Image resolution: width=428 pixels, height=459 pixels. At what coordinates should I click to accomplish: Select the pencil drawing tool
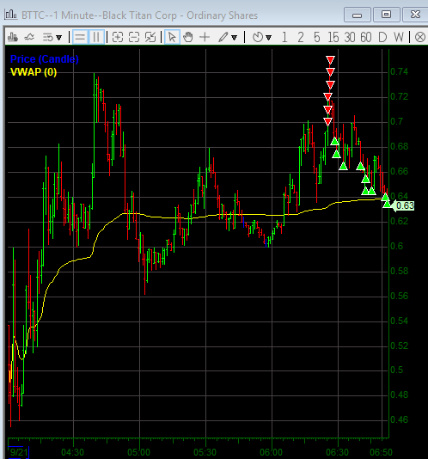coord(223,37)
